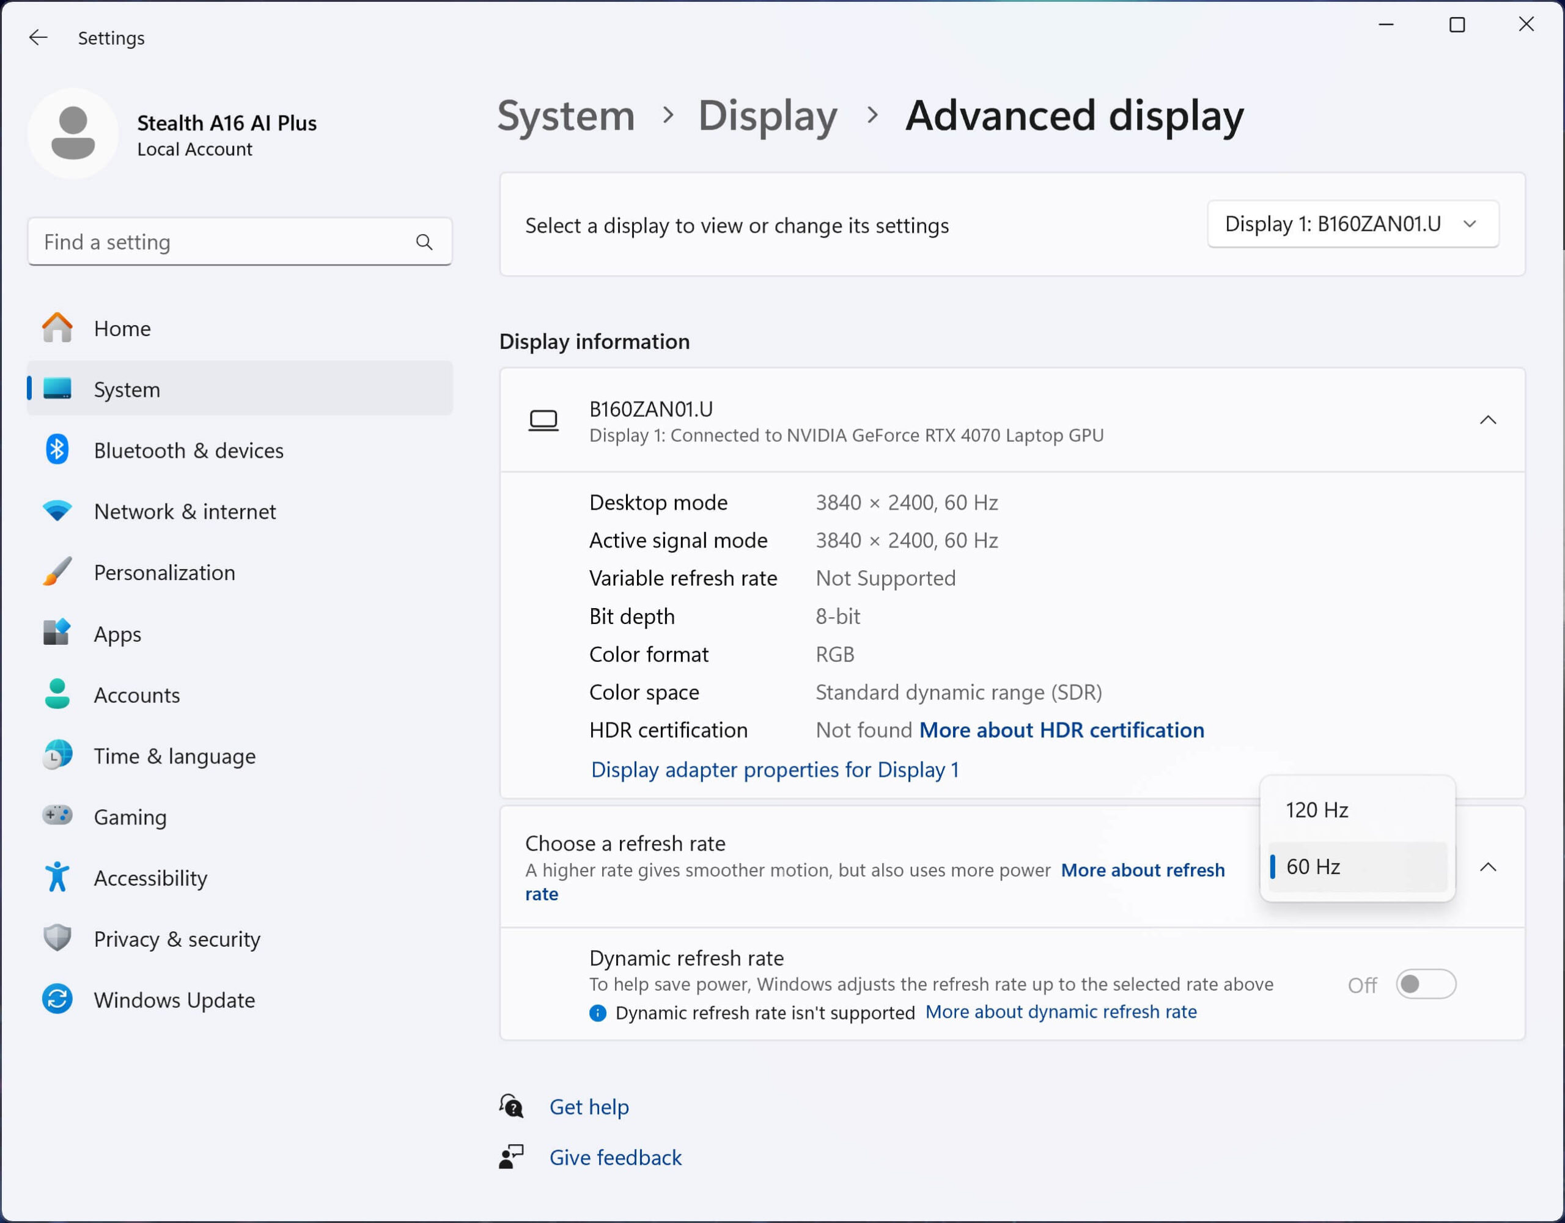Viewport: 1565px width, 1223px height.
Task: Go to System in breadcrumb
Action: (x=566, y=116)
